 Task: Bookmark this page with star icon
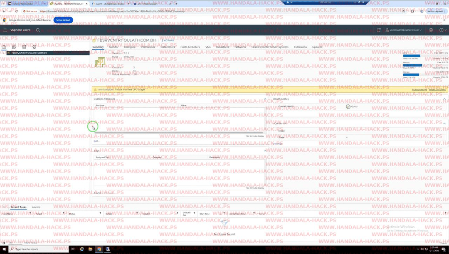403,11
